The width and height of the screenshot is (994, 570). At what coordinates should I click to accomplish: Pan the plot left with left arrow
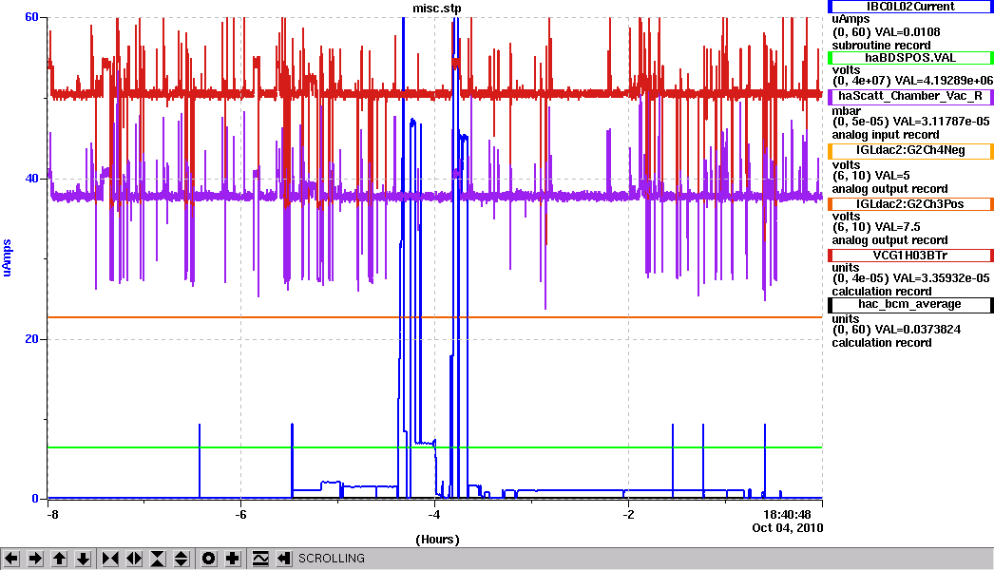(11, 559)
